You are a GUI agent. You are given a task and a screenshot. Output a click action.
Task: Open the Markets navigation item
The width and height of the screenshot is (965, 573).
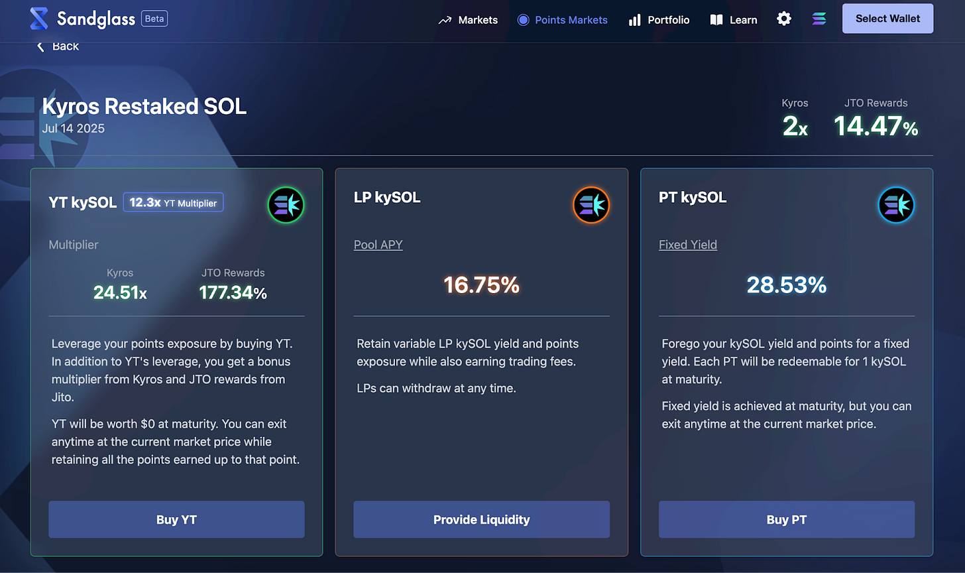[468, 20]
